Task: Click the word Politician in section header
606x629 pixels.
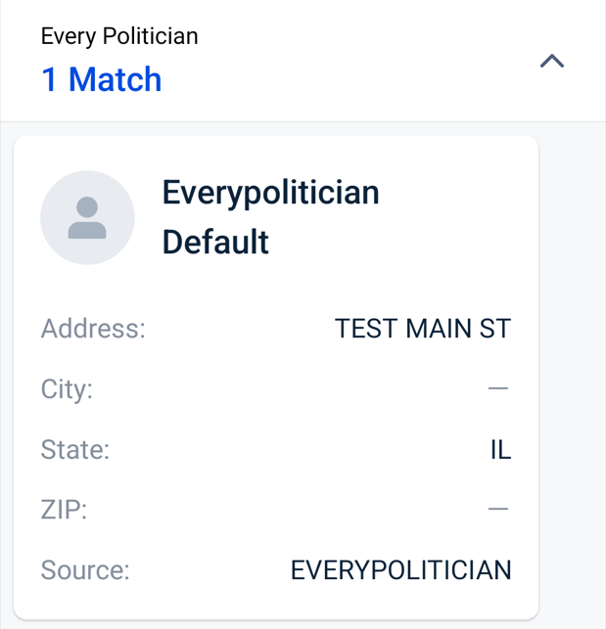Action: point(151,36)
